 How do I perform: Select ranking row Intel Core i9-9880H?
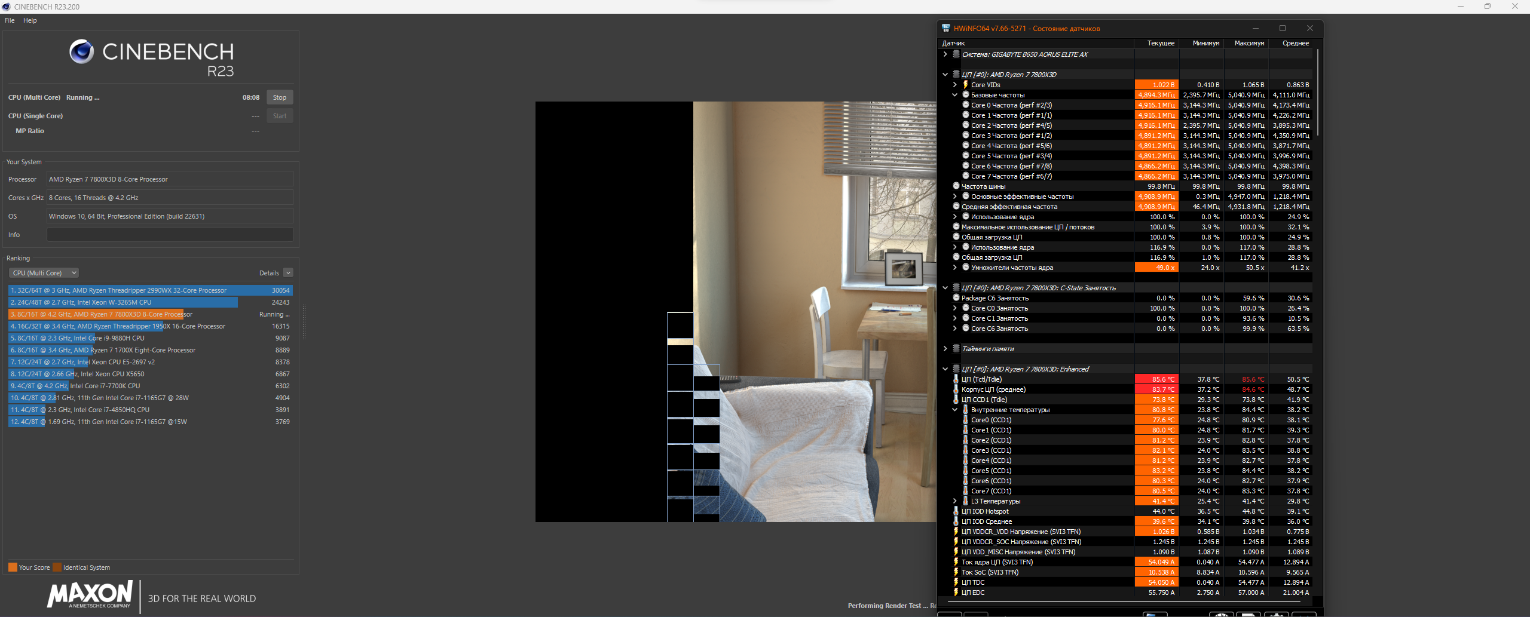150,338
